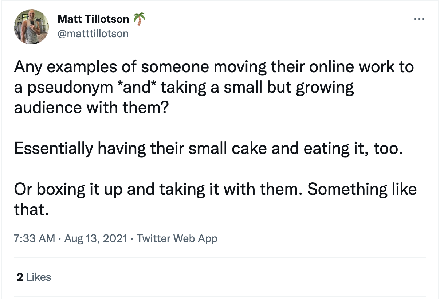
Task: Open the Twitter Web App source link
Action: [177, 239]
